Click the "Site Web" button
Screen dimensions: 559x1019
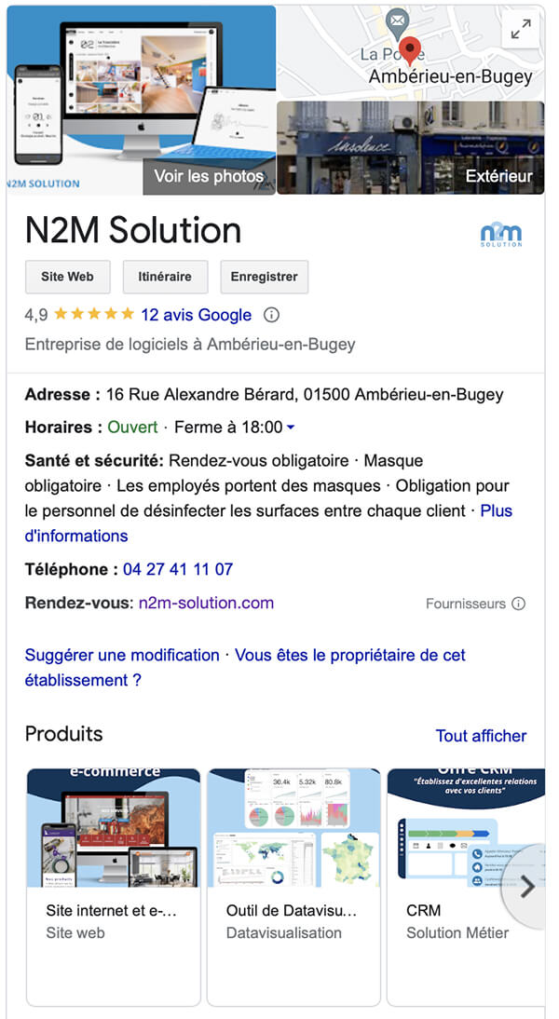pyautogui.click(x=66, y=277)
